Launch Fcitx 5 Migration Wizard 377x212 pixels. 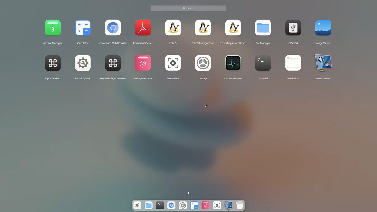click(x=233, y=28)
